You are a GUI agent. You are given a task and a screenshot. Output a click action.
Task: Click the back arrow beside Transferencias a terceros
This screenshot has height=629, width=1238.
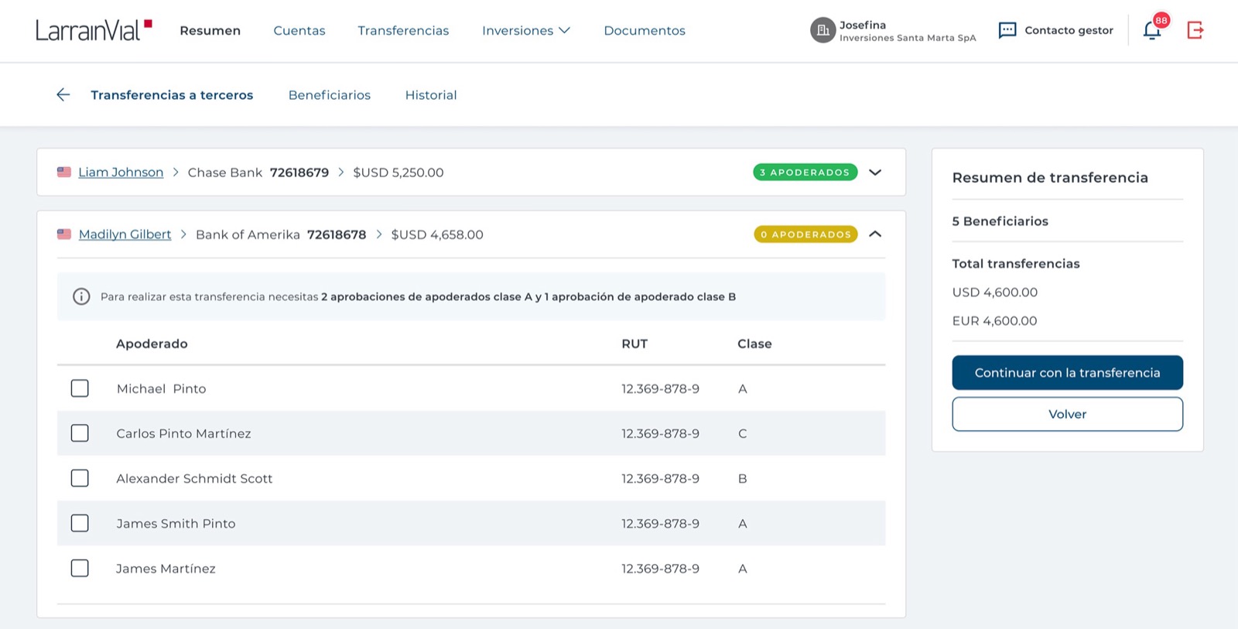click(63, 94)
